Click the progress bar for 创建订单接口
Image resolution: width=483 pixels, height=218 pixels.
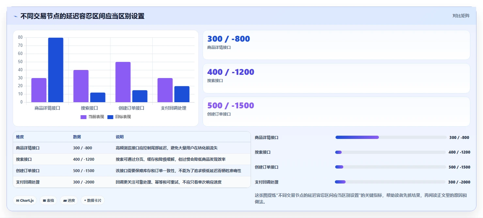(390, 167)
